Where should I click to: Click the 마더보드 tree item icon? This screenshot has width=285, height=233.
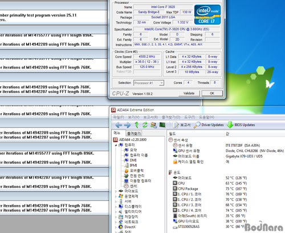point(121,191)
